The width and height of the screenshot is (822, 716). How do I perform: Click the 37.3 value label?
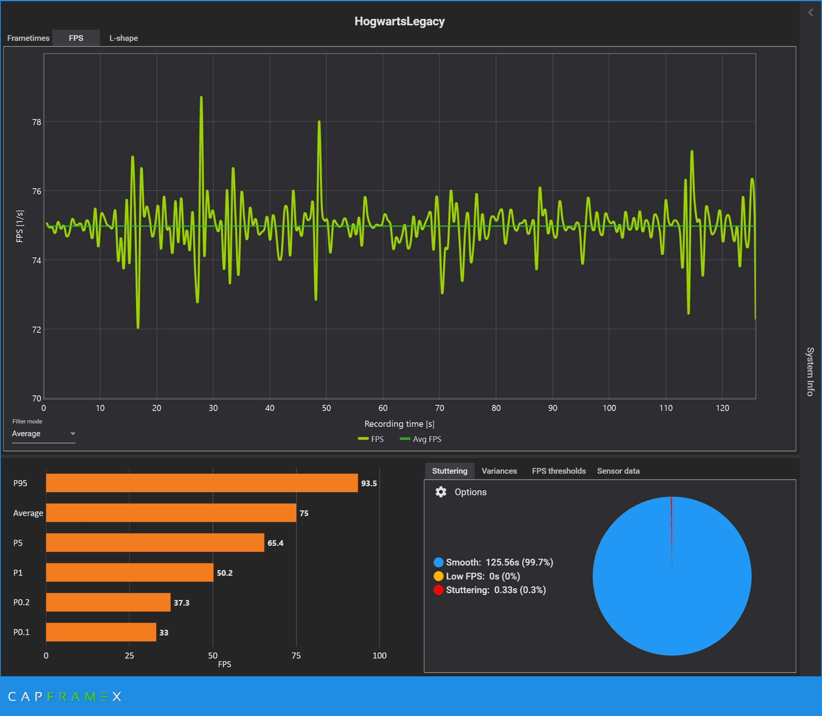coord(181,603)
